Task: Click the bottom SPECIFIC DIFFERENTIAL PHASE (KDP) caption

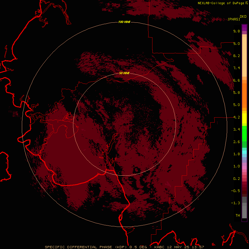Action: pos(124,247)
